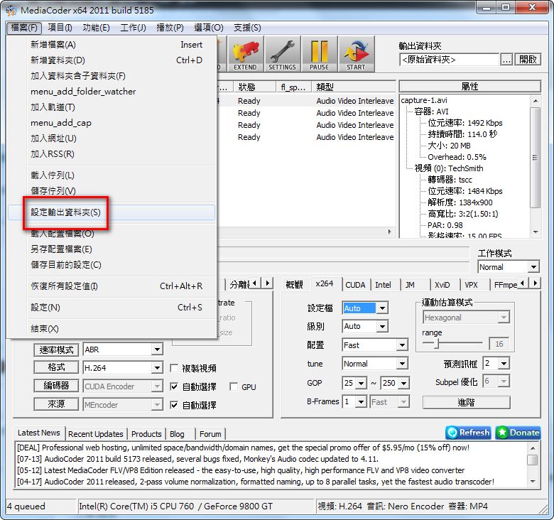Click the Donate star button
The width and height of the screenshot is (554, 520).
[x=518, y=433]
